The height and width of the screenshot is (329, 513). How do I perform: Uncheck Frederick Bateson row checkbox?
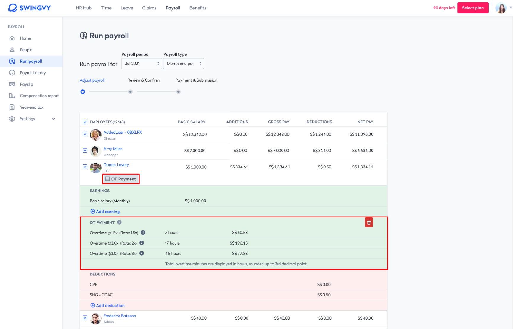(85, 318)
